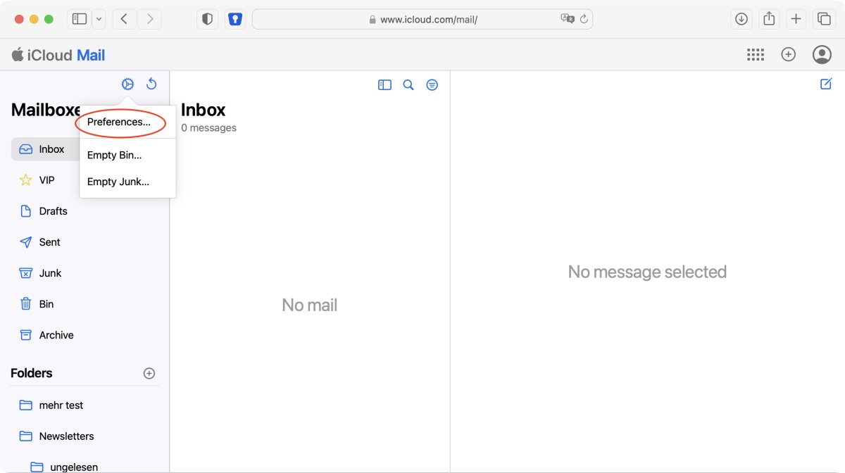The width and height of the screenshot is (845, 473).
Task: Click the search icon above the message list
Action: [408, 84]
